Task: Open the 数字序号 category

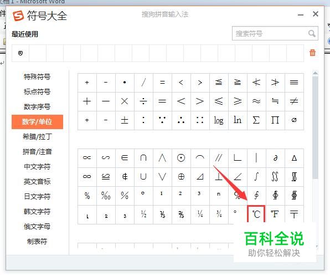Action: click(x=37, y=107)
